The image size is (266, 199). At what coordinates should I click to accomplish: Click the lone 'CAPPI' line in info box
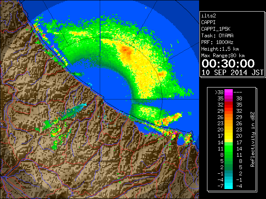(x=208, y=22)
